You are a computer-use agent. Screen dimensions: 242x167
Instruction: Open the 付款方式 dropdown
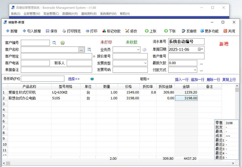pyautogui.click(x=195, y=70)
